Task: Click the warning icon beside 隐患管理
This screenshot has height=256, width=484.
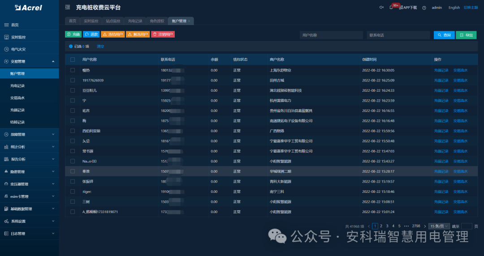Action: point(6,171)
